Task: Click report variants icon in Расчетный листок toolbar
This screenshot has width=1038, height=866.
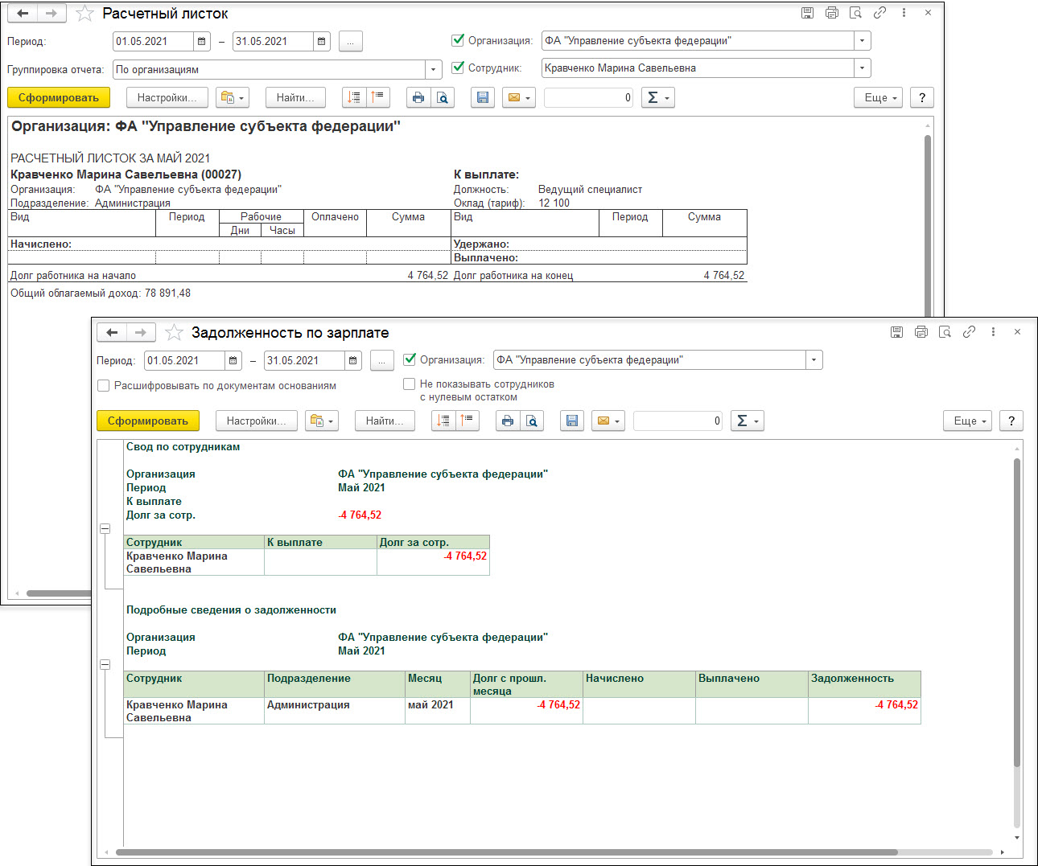Action: pos(233,97)
